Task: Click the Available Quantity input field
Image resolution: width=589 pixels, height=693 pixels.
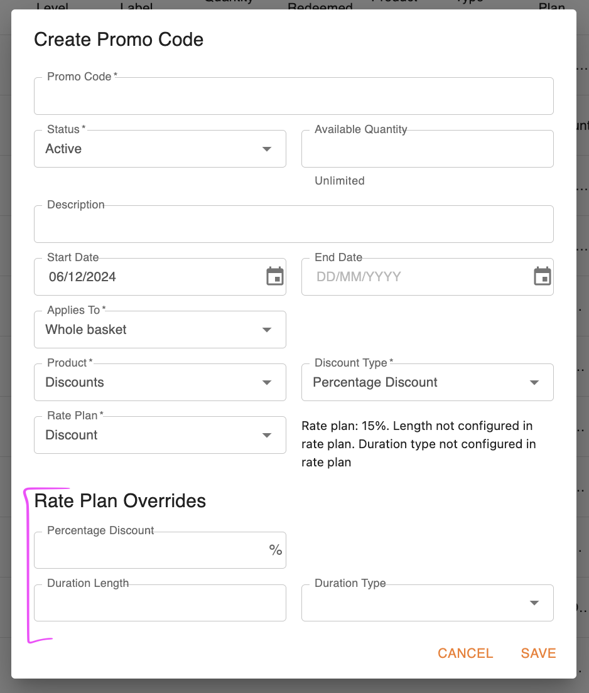Action: [x=427, y=149]
